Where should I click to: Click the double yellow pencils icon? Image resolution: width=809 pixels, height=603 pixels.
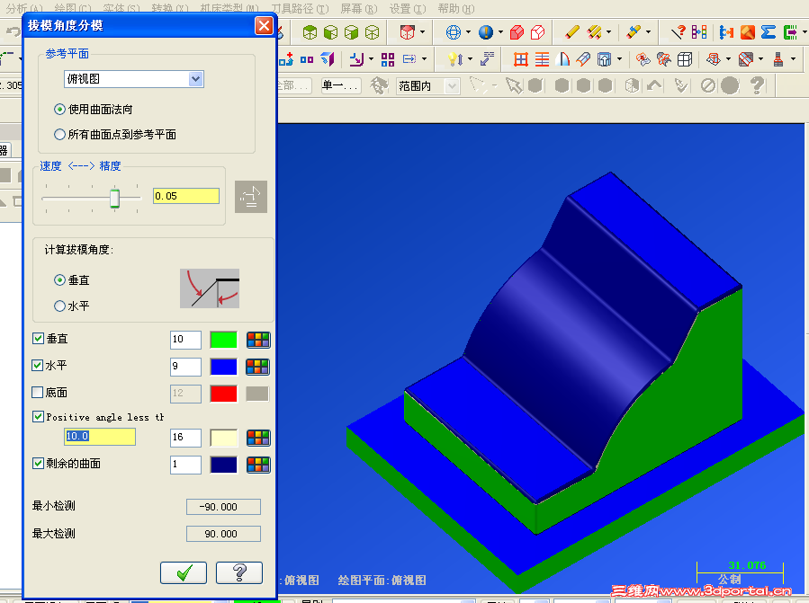tap(594, 32)
